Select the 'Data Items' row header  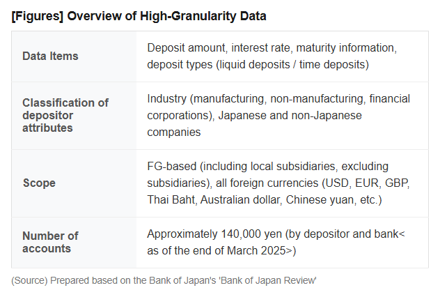(x=74, y=56)
